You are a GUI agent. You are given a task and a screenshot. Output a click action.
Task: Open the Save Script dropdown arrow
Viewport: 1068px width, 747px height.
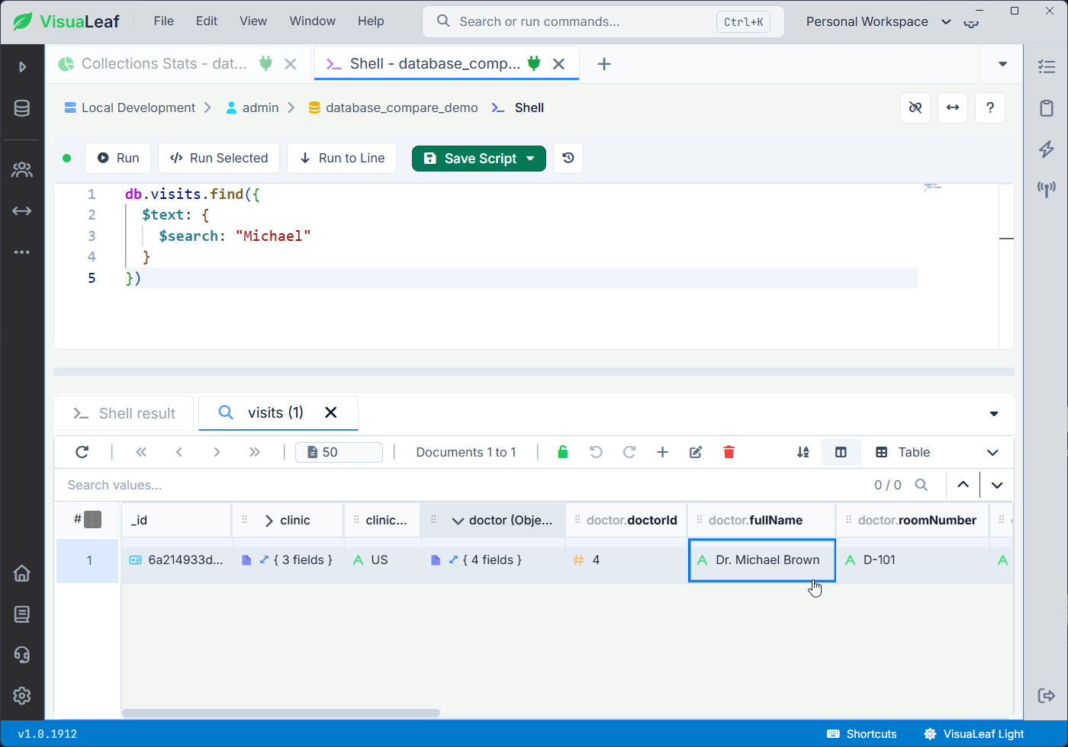pyautogui.click(x=531, y=158)
